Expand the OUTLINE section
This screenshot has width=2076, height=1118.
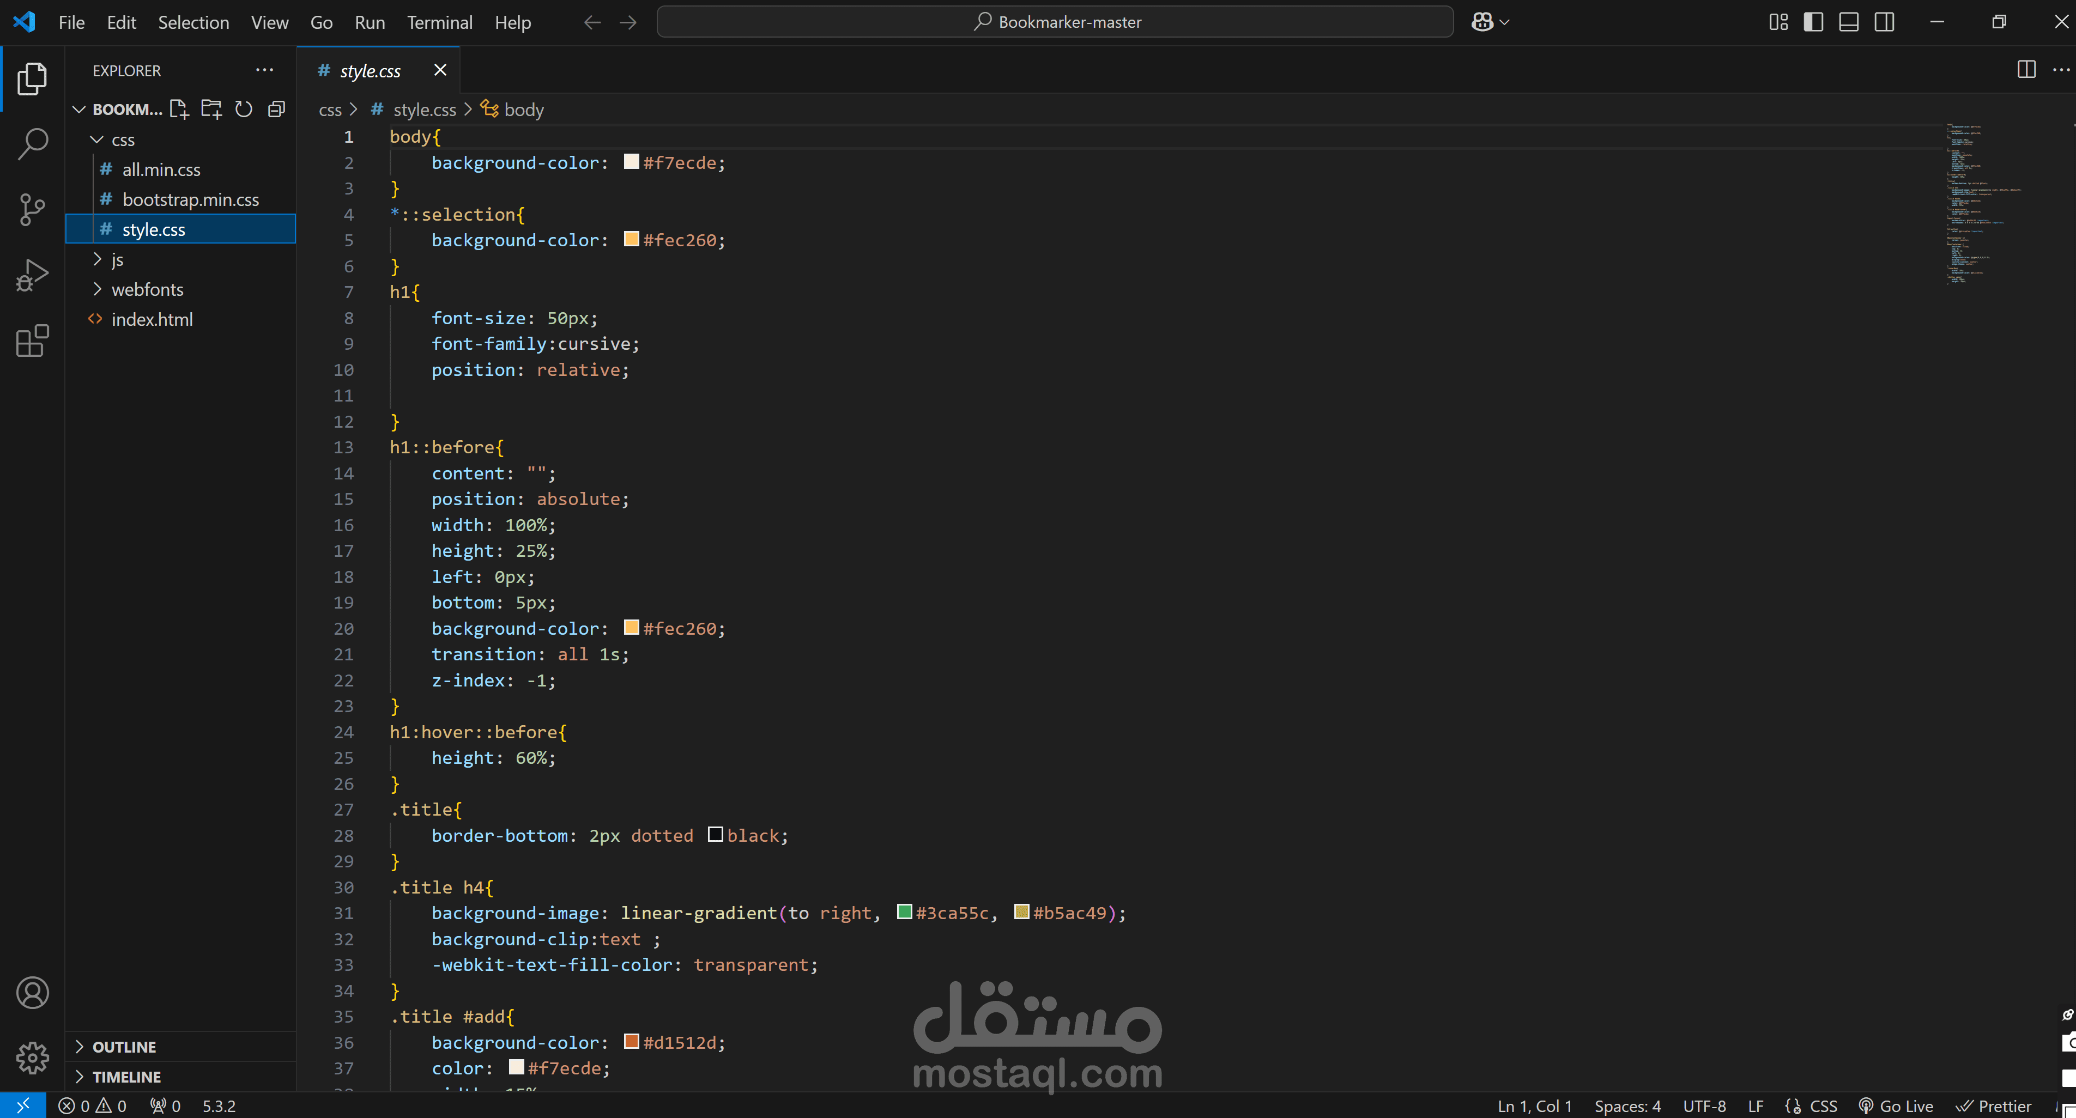(124, 1046)
